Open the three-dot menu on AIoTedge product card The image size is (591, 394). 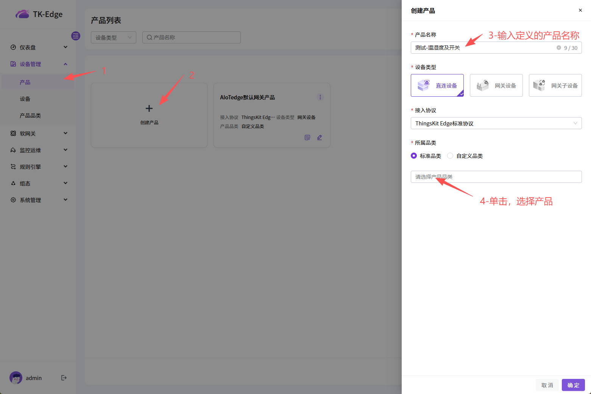coord(320,97)
